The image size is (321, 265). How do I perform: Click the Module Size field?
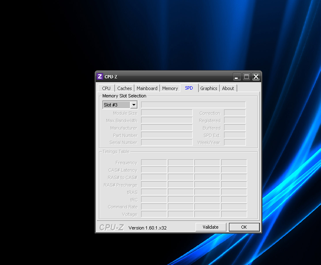coord(167,113)
